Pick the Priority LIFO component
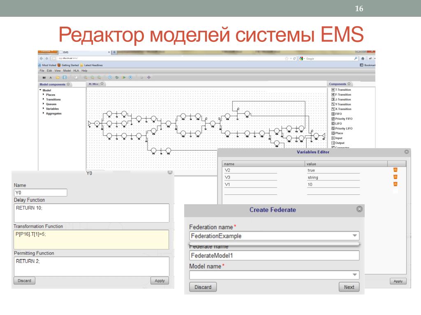Screen dimensions: 421x315 coord(342,128)
